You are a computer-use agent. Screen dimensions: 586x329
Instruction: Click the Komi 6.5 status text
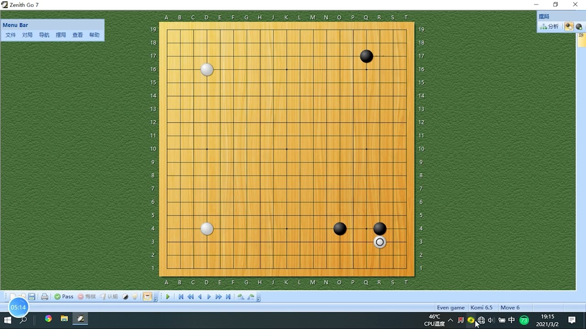pos(482,308)
